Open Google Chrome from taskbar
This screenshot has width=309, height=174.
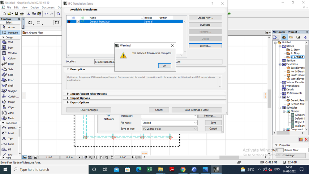coord(183,169)
